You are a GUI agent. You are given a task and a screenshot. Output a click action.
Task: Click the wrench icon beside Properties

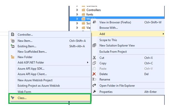click(x=94, y=91)
